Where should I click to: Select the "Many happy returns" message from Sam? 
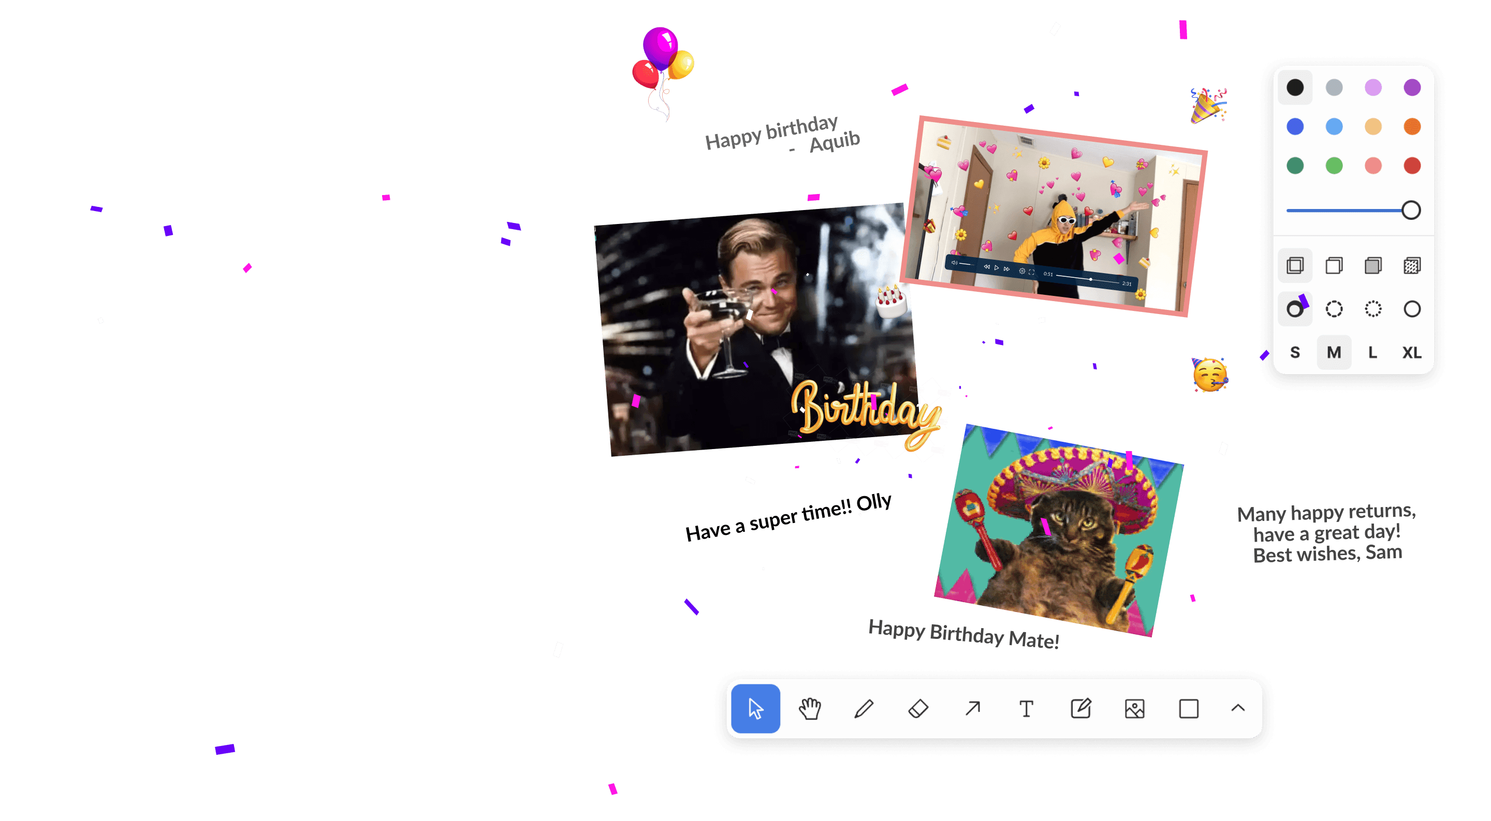[1326, 533]
